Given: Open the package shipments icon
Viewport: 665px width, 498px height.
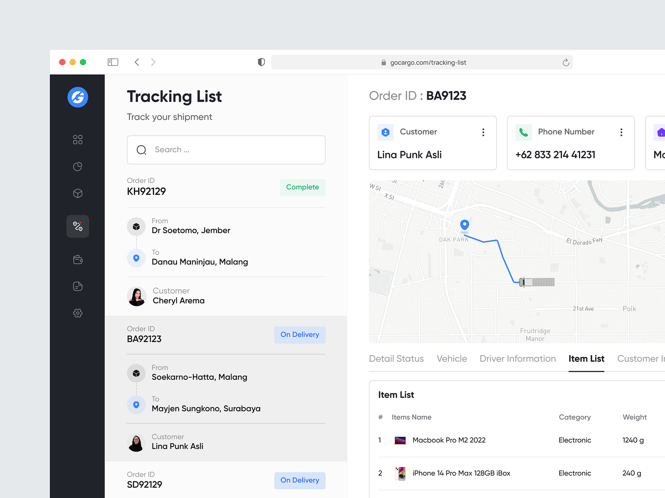Looking at the screenshot, I should click(x=77, y=193).
